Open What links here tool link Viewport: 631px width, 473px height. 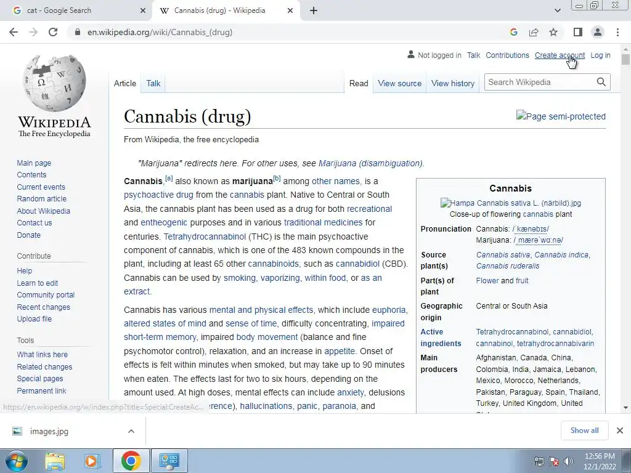43,354
